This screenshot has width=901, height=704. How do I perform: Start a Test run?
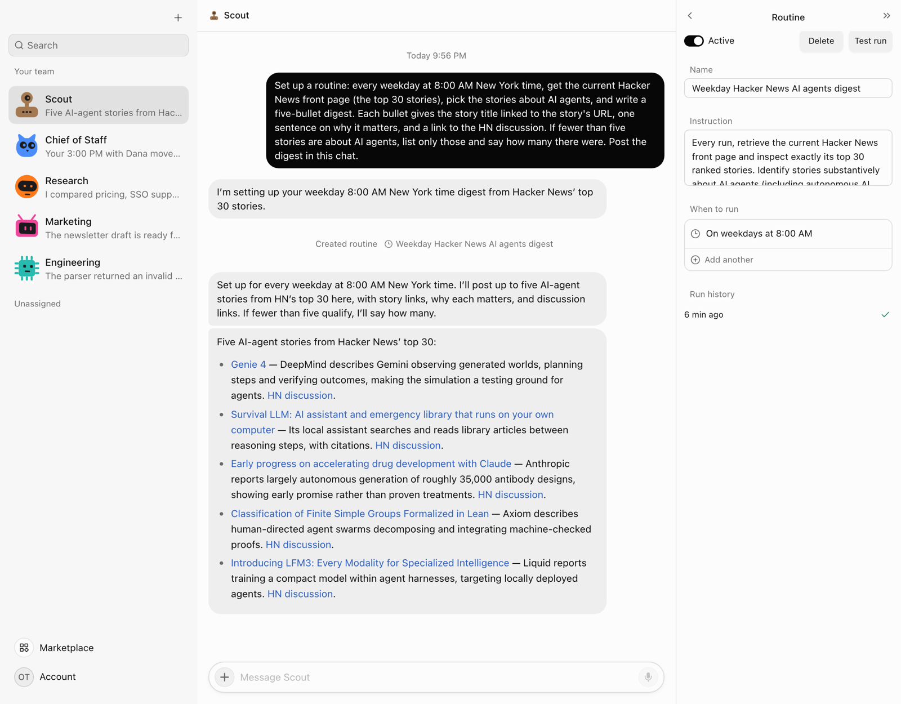click(870, 41)
